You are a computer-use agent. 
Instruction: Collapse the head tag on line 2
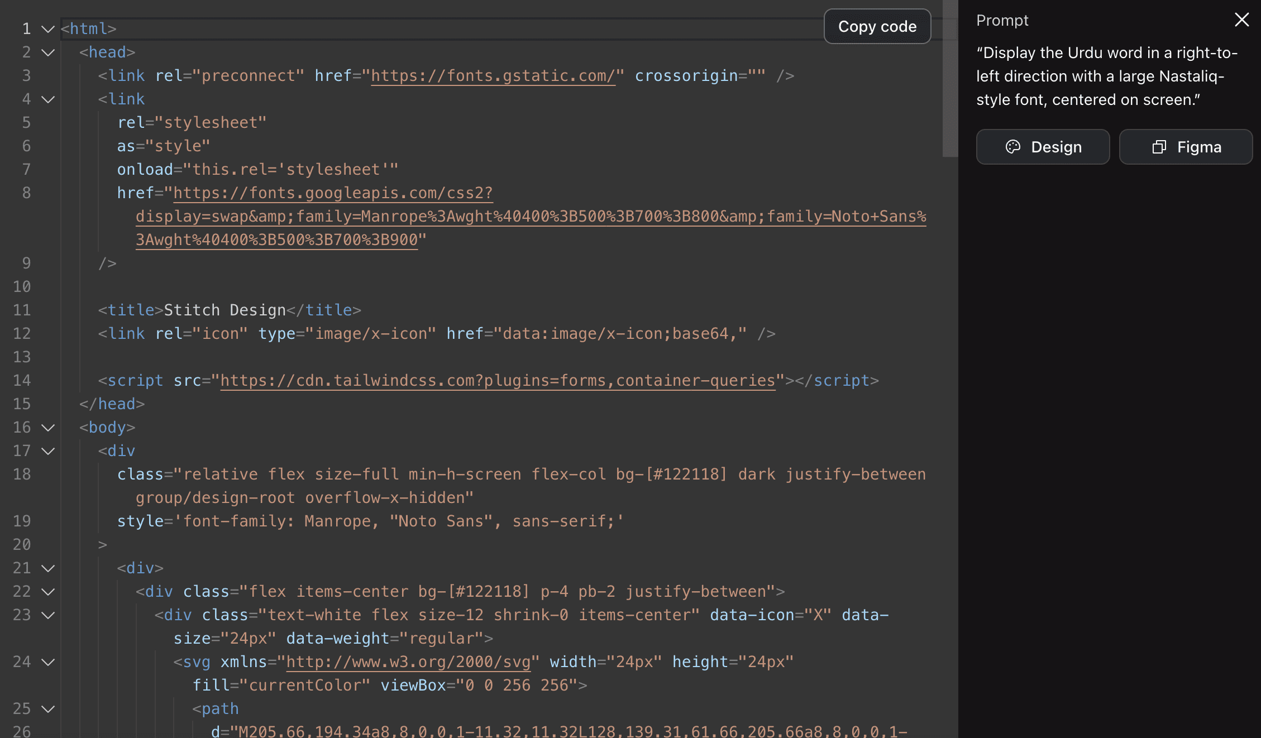[x=48, y=52]
